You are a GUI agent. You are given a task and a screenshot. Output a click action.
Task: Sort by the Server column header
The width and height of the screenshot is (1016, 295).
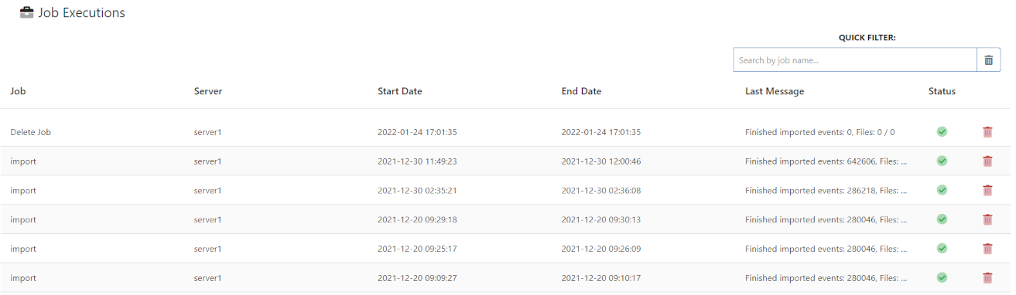(x=208, y=91)
